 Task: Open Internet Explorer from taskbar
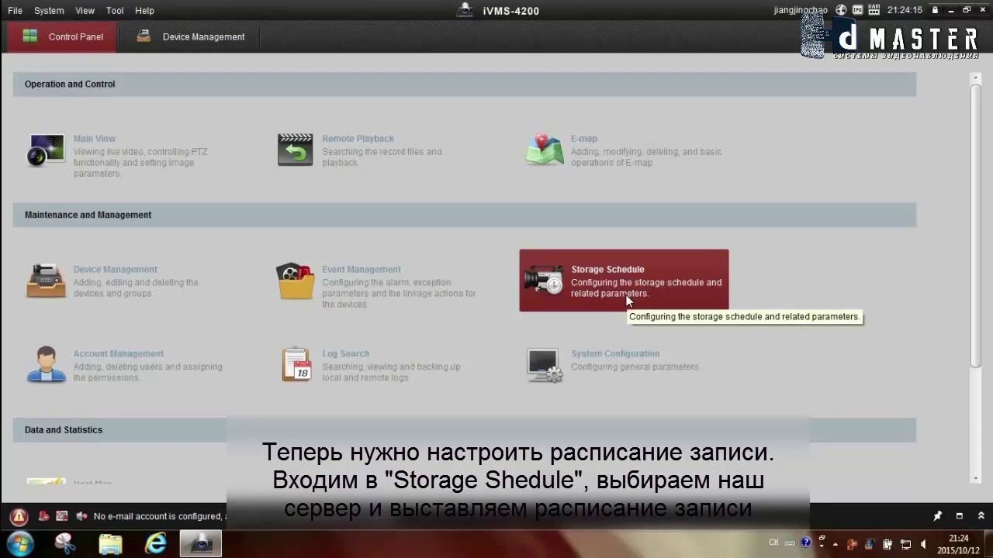coord(156,543)
